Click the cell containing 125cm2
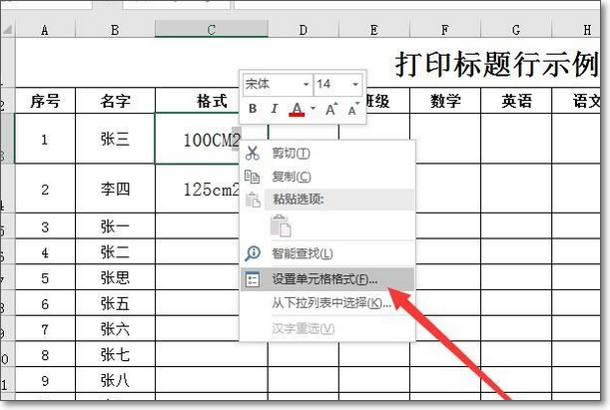The width and height of the screenshot is (610, 410). pos(212,189)
